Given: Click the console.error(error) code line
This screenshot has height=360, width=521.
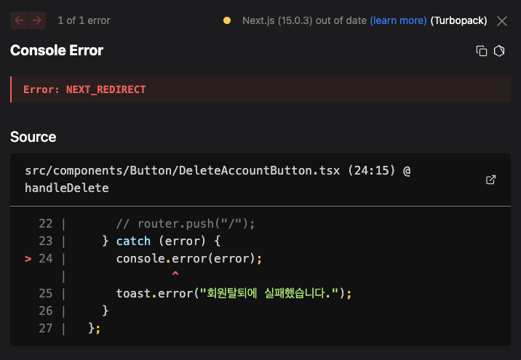Looking at the screenshot, I should point(188,258).
